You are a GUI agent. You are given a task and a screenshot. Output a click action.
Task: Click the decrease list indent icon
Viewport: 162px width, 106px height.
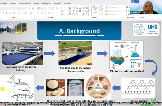(50, 8)
